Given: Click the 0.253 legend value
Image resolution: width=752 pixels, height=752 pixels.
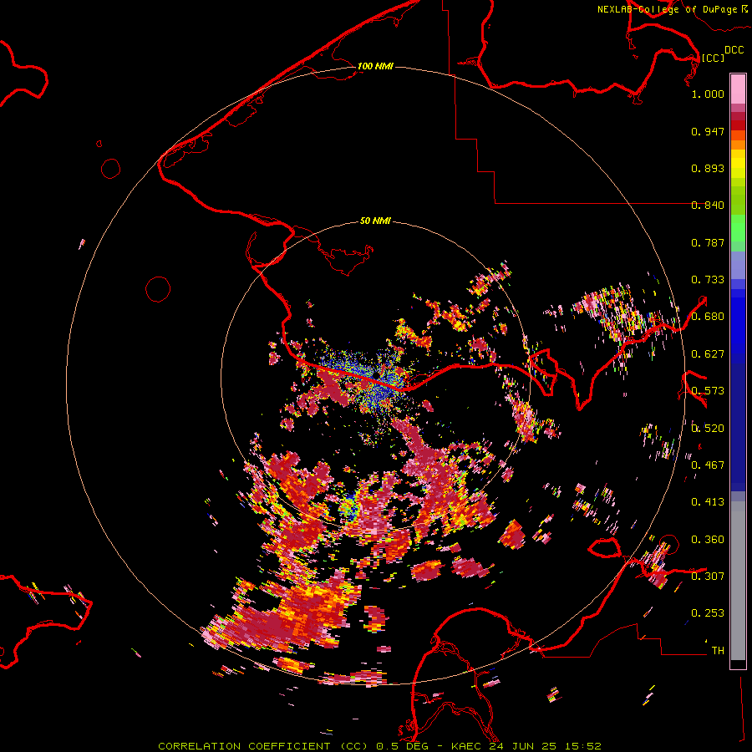Looking at the screenshot, I should click(x=708, y=613).
